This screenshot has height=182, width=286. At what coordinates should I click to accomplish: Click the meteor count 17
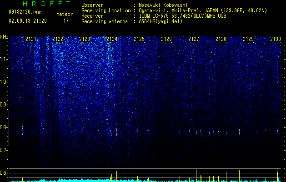coord(66,21)
